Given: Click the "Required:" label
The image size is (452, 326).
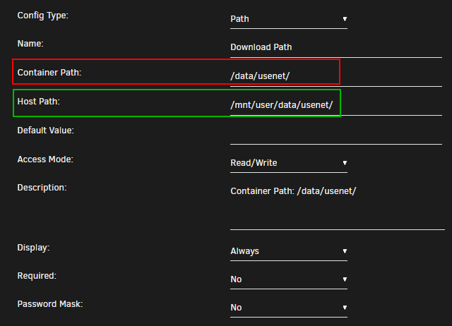Looking at the screenshot, I should 36,276.
